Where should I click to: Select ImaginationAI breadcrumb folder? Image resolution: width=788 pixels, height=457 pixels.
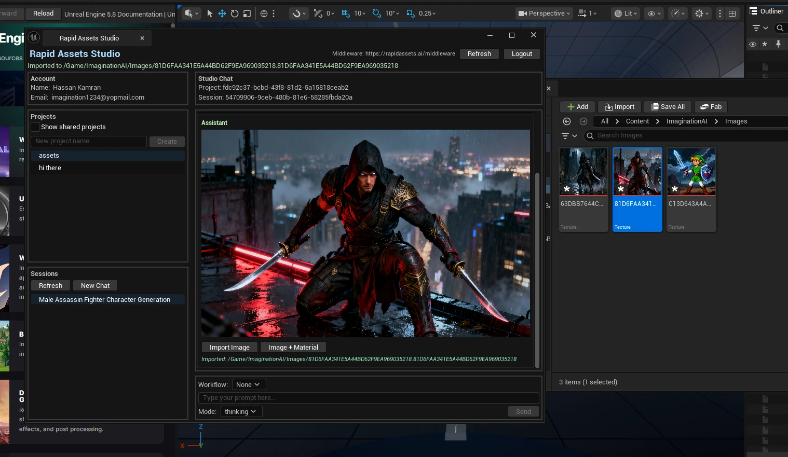tap(686, 121)
